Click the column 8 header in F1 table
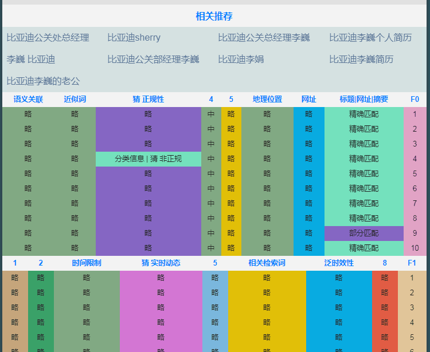 click(385, 263)
